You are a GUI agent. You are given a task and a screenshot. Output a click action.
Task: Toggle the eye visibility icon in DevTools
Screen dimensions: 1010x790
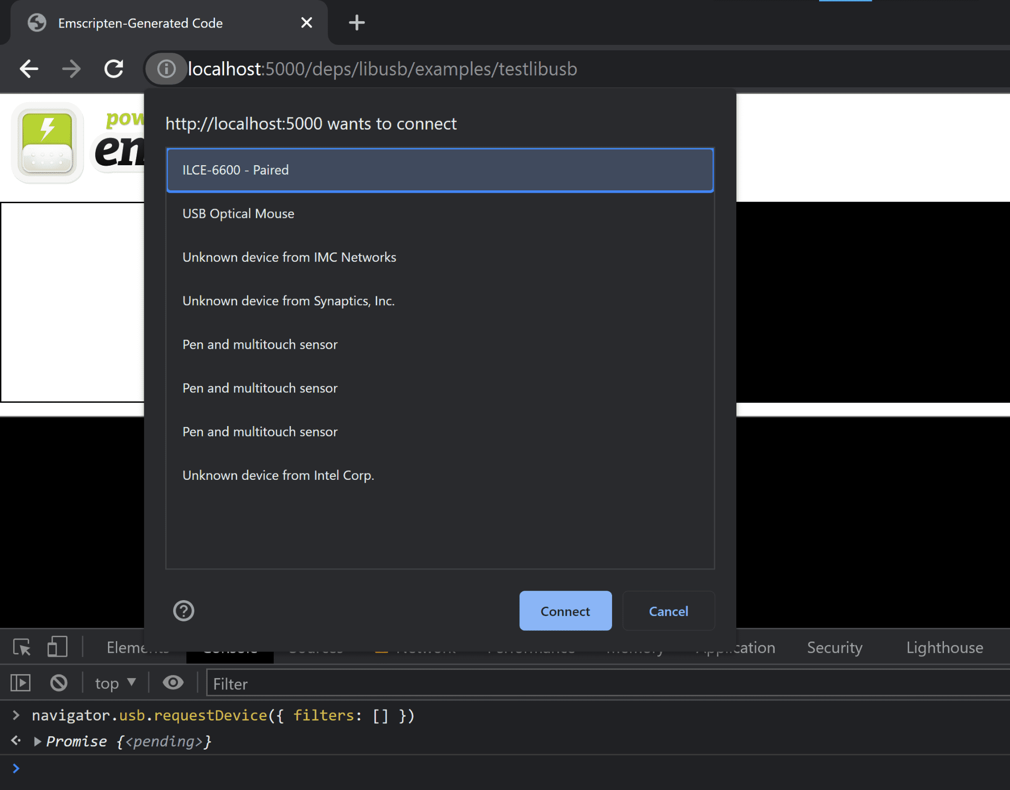(x=172, y=683)
